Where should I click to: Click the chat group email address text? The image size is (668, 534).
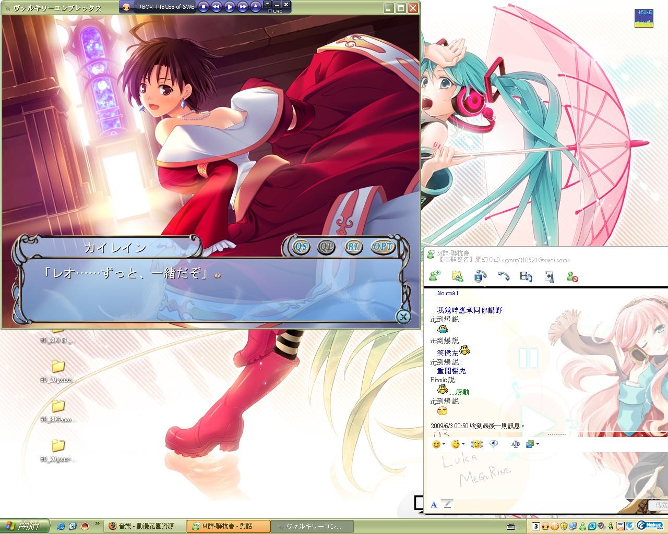[536, 260]
